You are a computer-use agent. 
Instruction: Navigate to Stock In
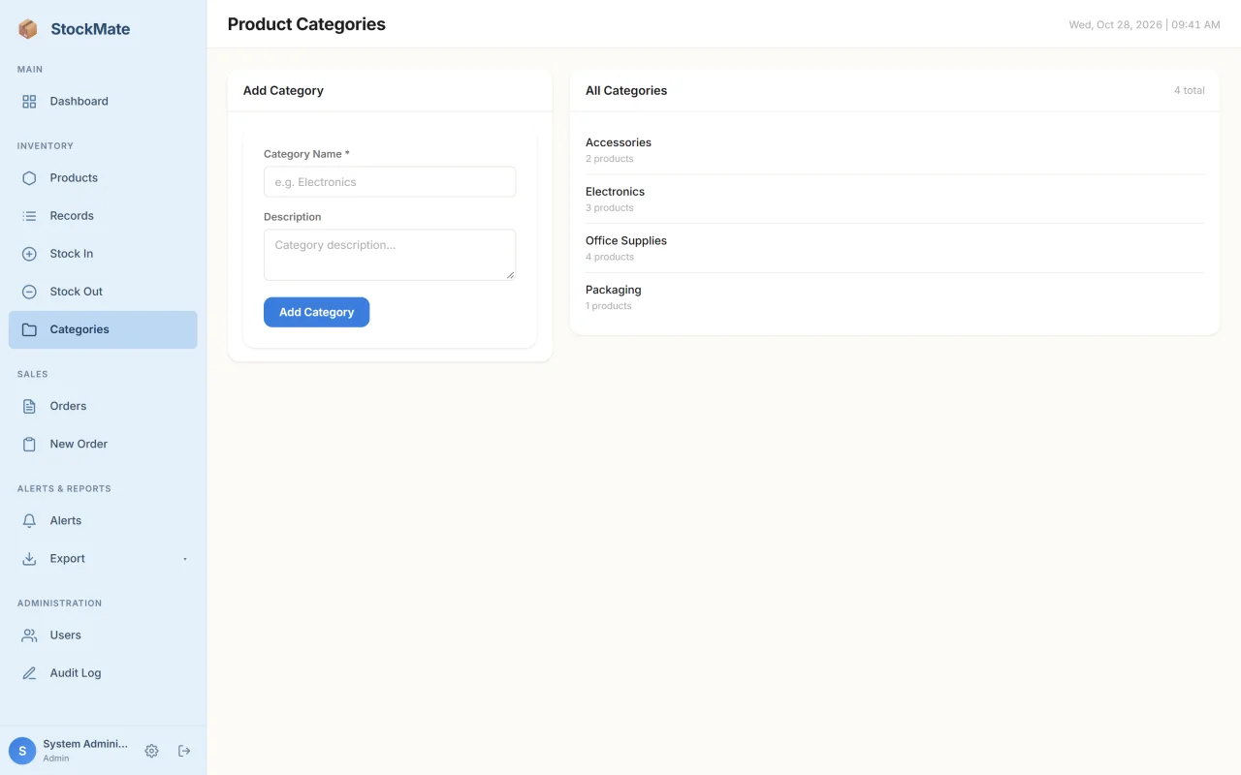[x=103, y=254]
